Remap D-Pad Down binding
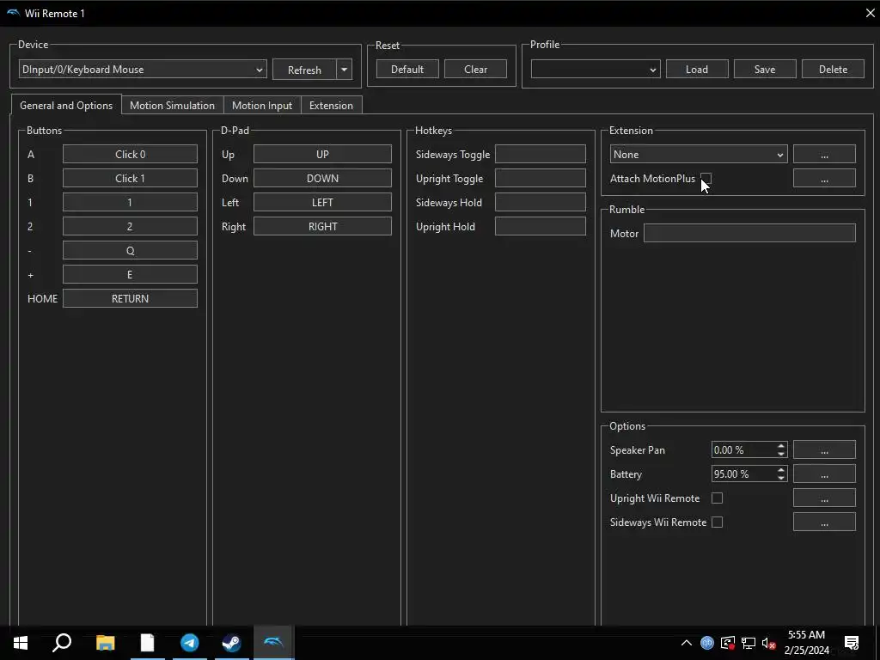This screenshot has height=660, width=880. (x=323, y=179)
